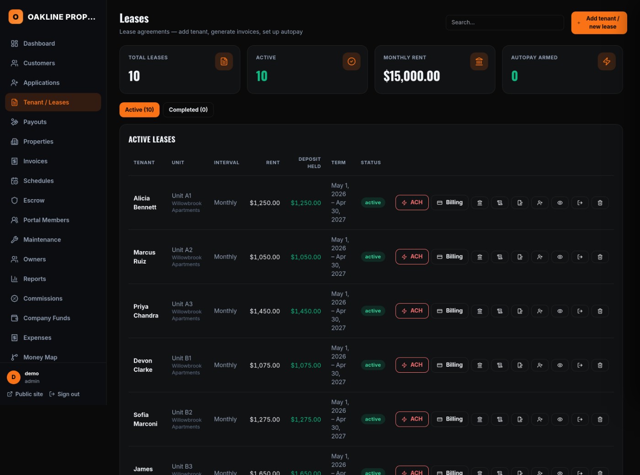Open Properties section
640x475 pixels.
pyautogui.click(x=53, y=142)
